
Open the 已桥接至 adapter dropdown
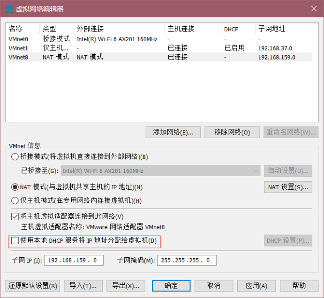tap(160, 171)
